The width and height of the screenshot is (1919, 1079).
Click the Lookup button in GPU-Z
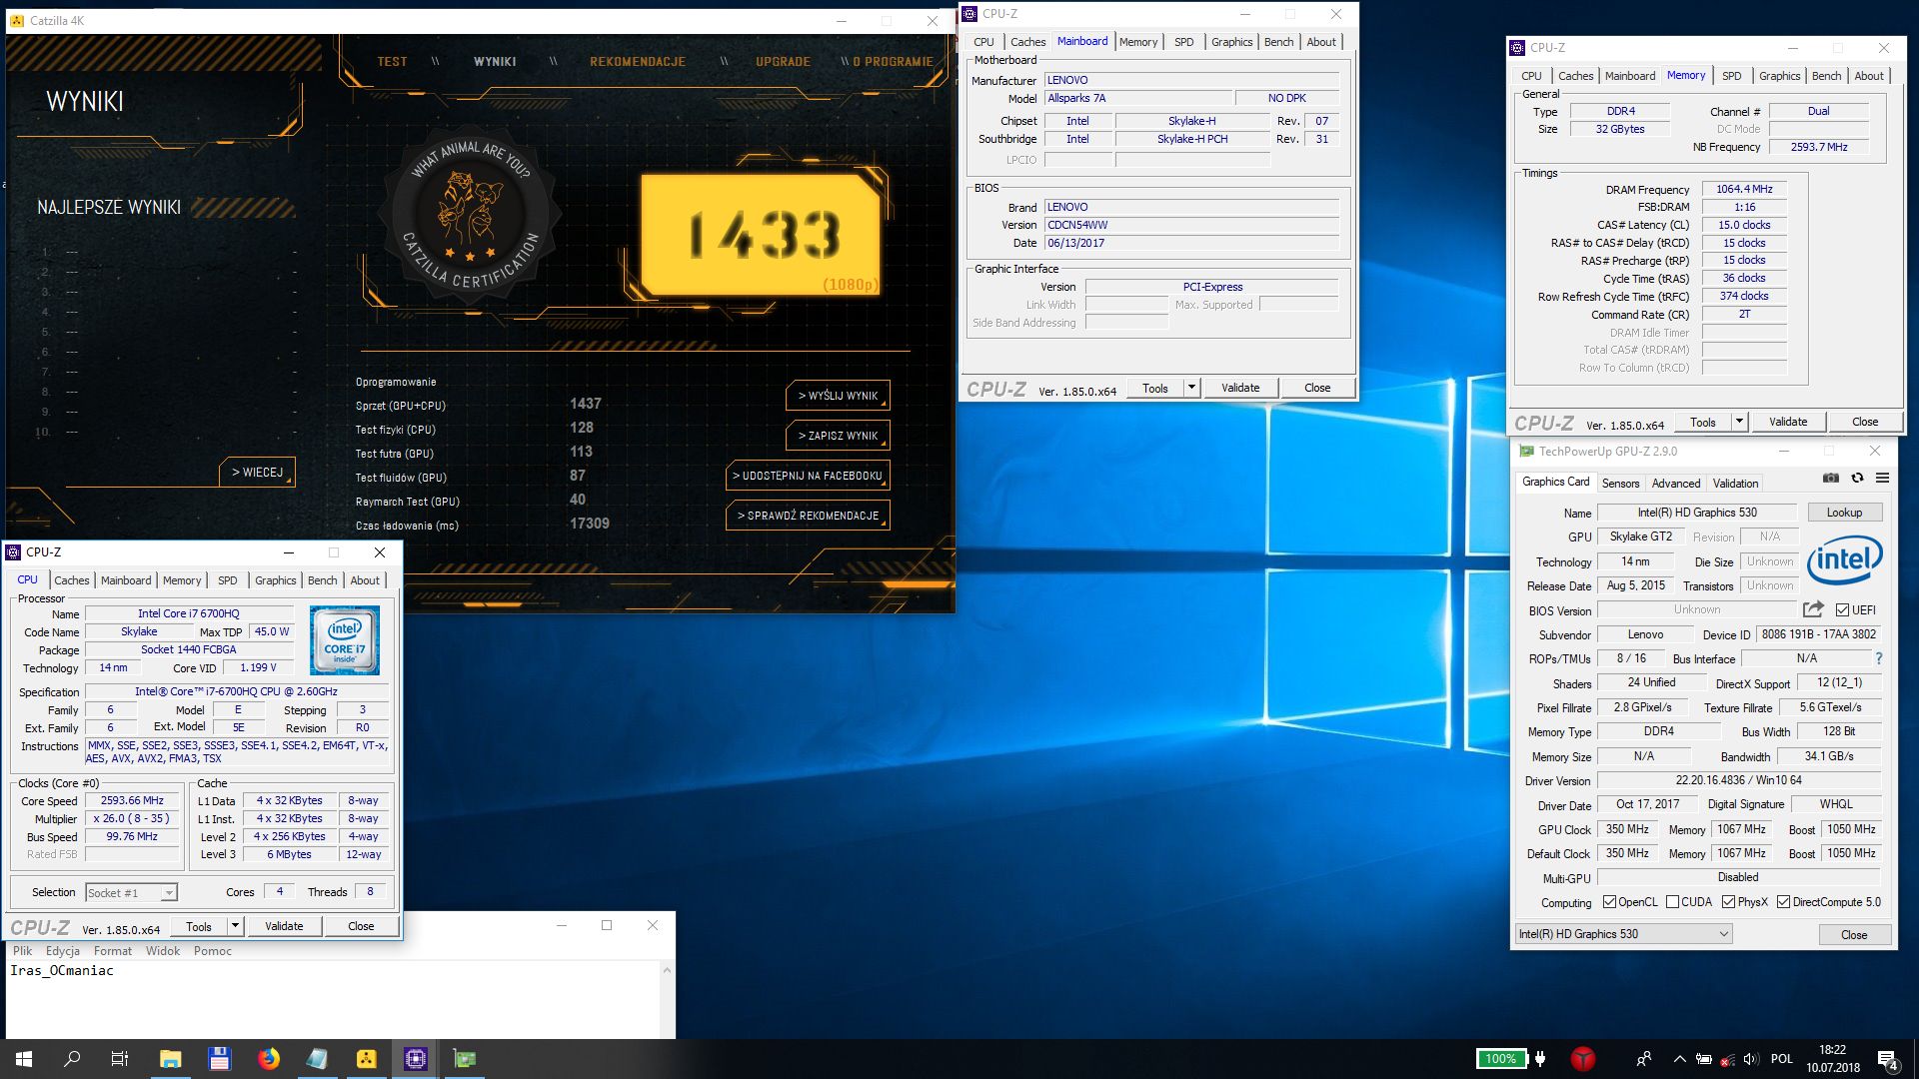click(x=1844, y=513)
